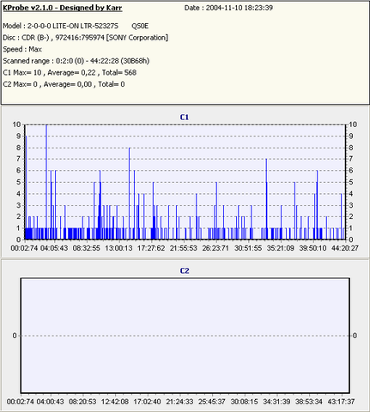Click the 00:02:74 start label under C1
The width and height of the screenshot is (370, 412).
[24, 248]
